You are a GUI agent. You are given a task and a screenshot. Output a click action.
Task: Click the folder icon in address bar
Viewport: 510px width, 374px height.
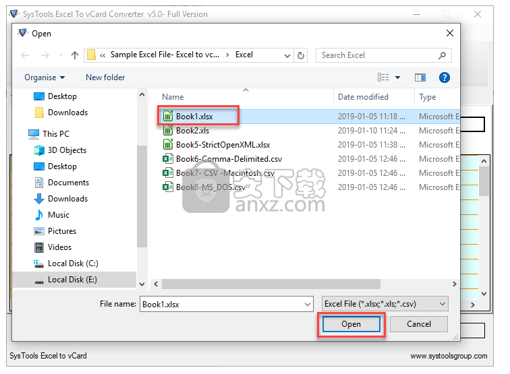(91, 55)
